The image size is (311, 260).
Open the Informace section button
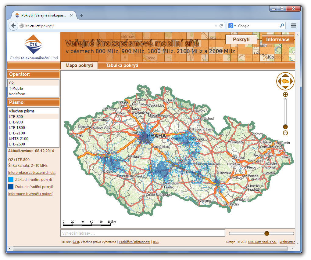point(278,39)
